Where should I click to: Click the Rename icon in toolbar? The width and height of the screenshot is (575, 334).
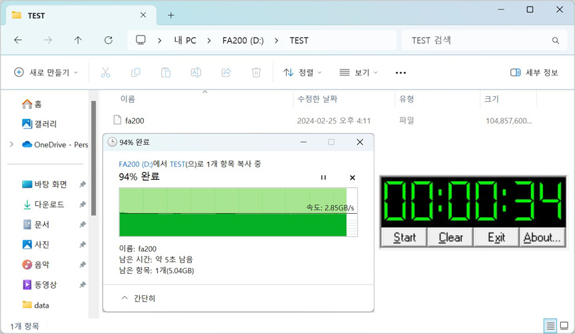tap(196, 72)
